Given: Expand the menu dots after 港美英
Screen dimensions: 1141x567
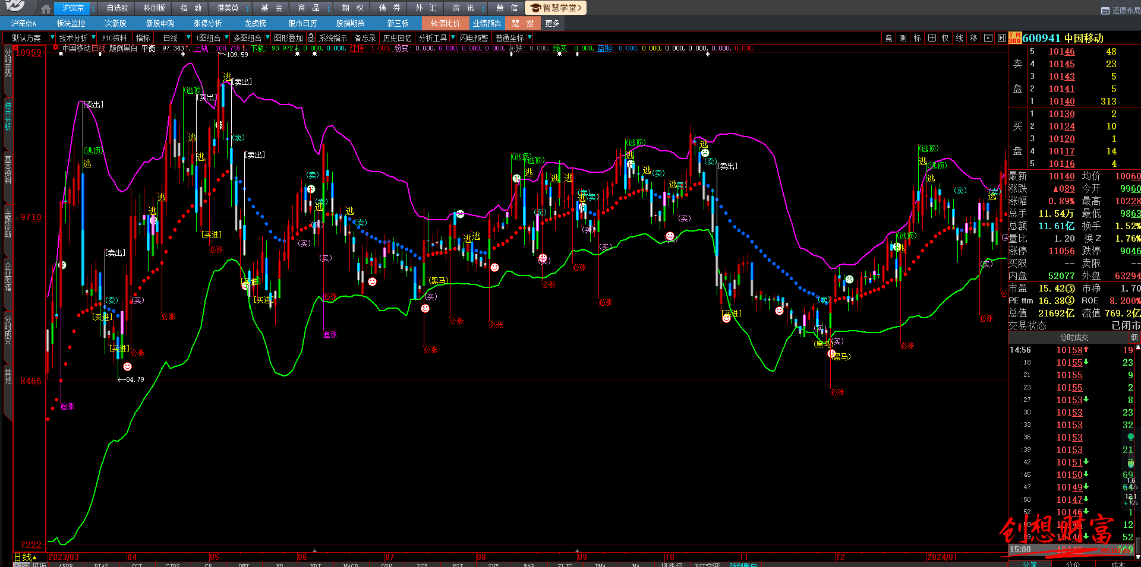Looking at the screenshot, I should [248, 9].
